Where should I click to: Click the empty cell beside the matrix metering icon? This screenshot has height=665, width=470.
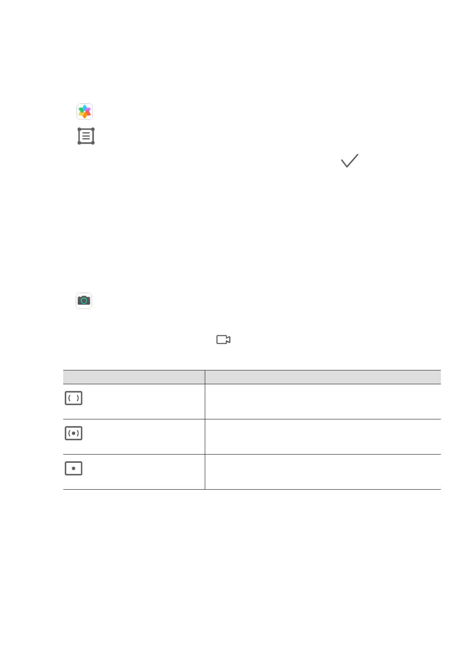pos(322,402)
